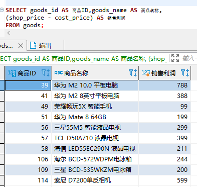
Task: Click cost_price in the SQL editor
Action: (x=72, y=18)
